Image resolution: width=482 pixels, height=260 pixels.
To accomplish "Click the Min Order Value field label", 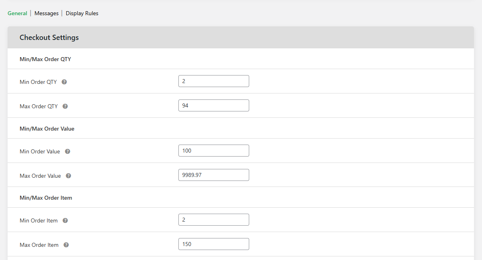I will point(40,151).
